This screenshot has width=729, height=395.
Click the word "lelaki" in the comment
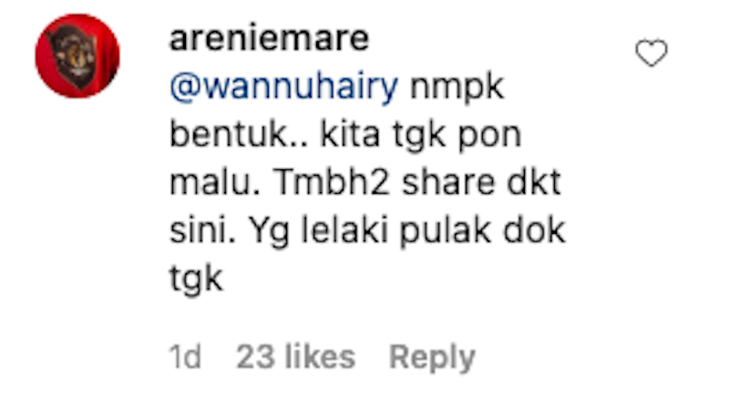tap(344, 230)
